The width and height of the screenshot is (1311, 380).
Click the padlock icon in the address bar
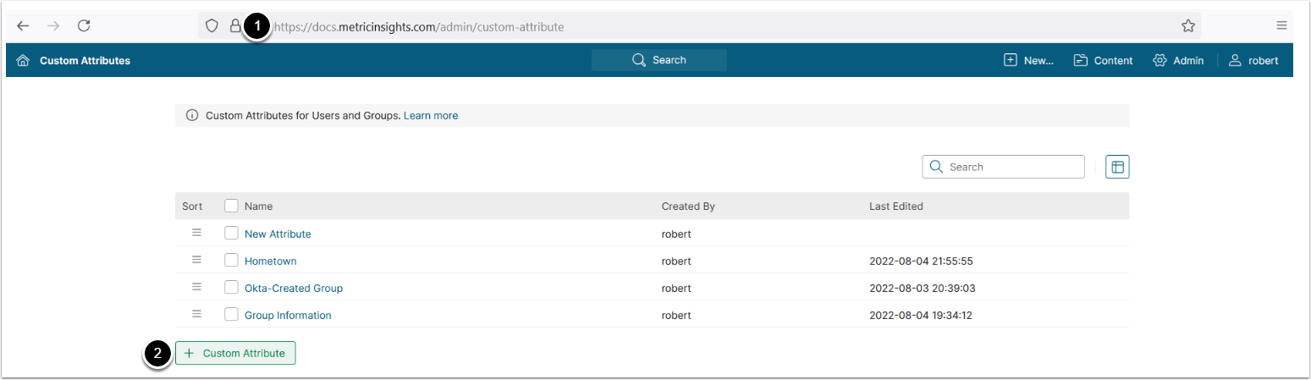click(235, 26)
